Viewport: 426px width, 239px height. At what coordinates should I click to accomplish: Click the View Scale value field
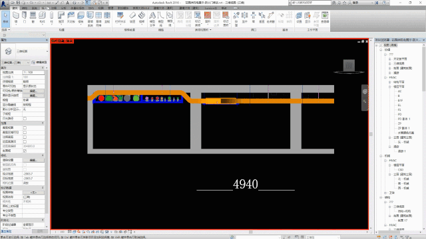pyautogui.click(x=33, y=72)
